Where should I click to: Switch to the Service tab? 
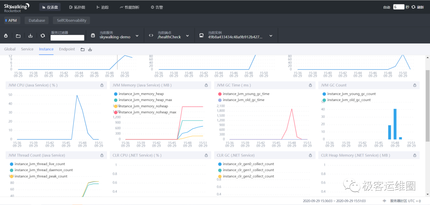coord(27,49)
